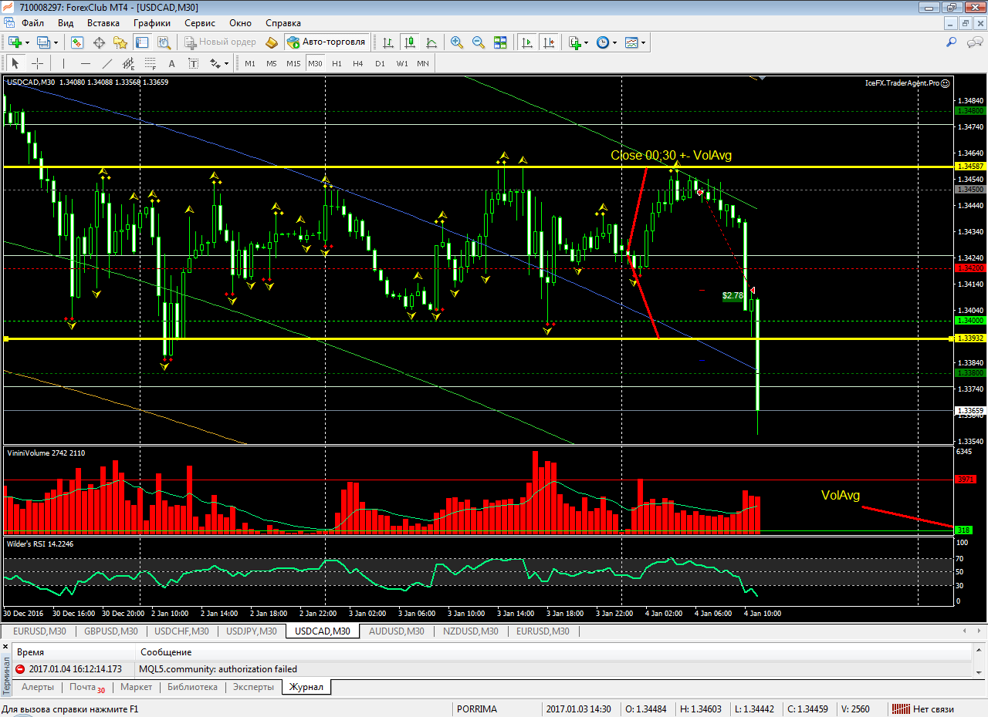
Task: Expand the templates dropdown arrow
Action: point(643,42)
